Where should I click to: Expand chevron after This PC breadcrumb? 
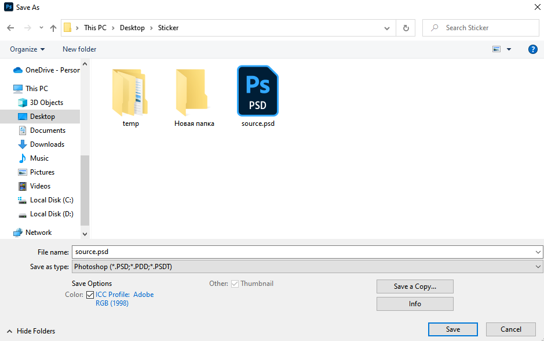113,28
